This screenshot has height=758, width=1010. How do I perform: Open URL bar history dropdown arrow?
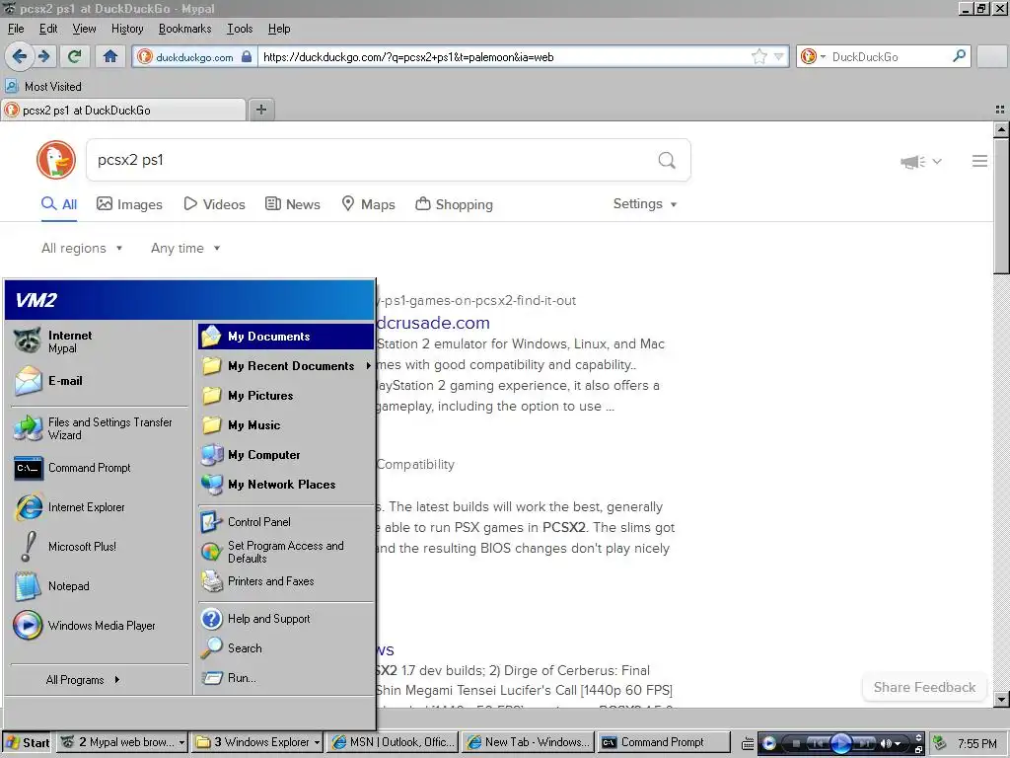(x=779, y=56)
